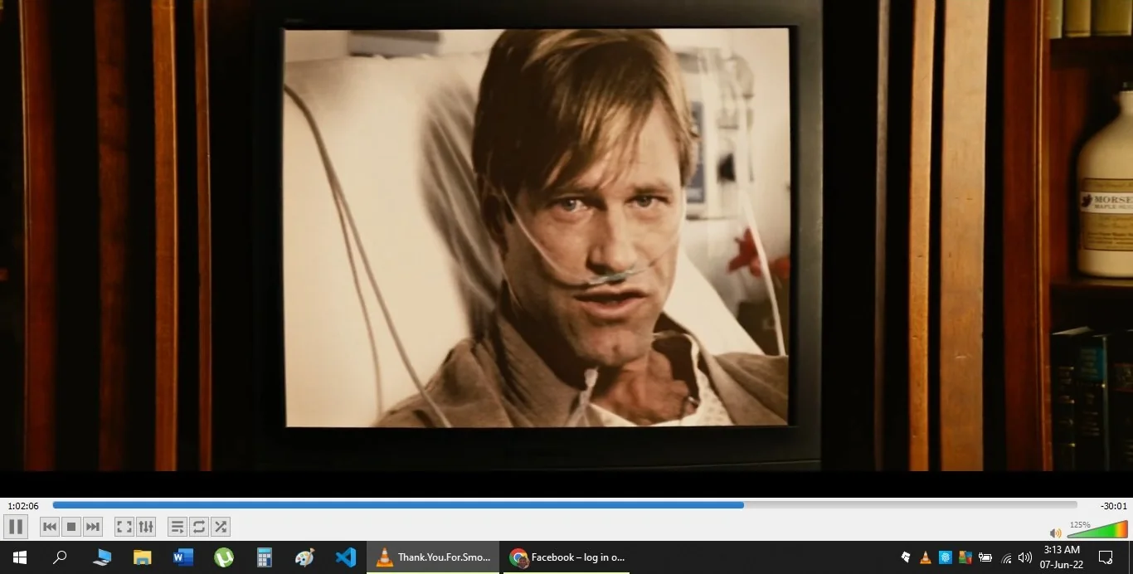Viewport: 1133px width, 574px height.
Task: Click the elapsed time 1:02:06
Action: 23,506
